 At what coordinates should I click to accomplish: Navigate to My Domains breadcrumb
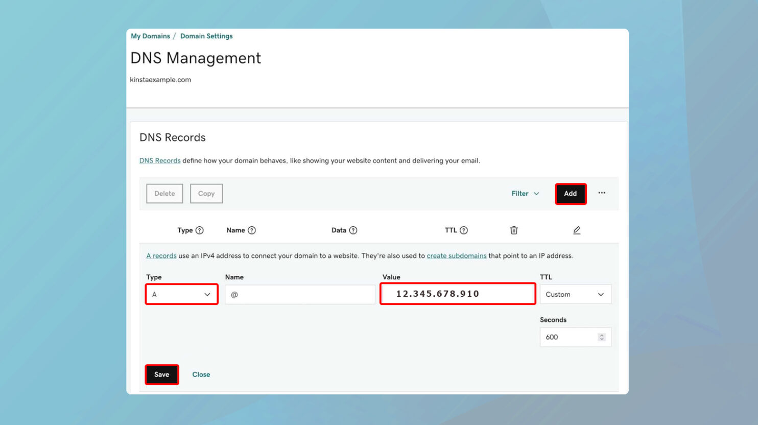pos(150,36)
